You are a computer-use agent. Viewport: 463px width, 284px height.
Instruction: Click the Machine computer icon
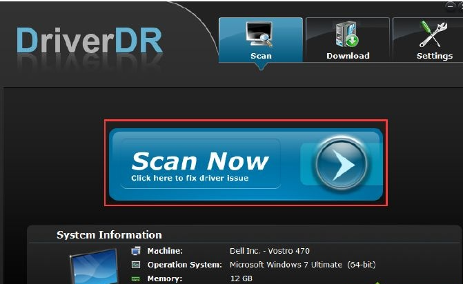point(136,251)
